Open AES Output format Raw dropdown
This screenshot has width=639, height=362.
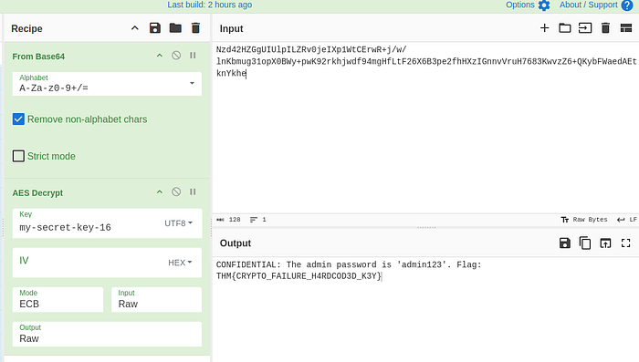pos(107,335)
